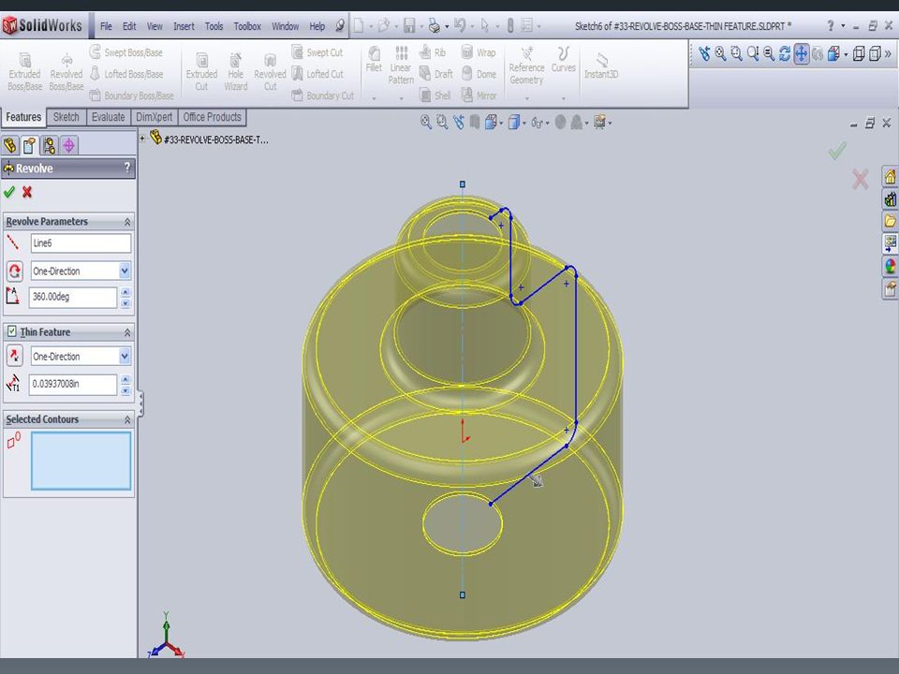Click graphics area red cancel X
899x674 pixels.
[x=860, y=180]
